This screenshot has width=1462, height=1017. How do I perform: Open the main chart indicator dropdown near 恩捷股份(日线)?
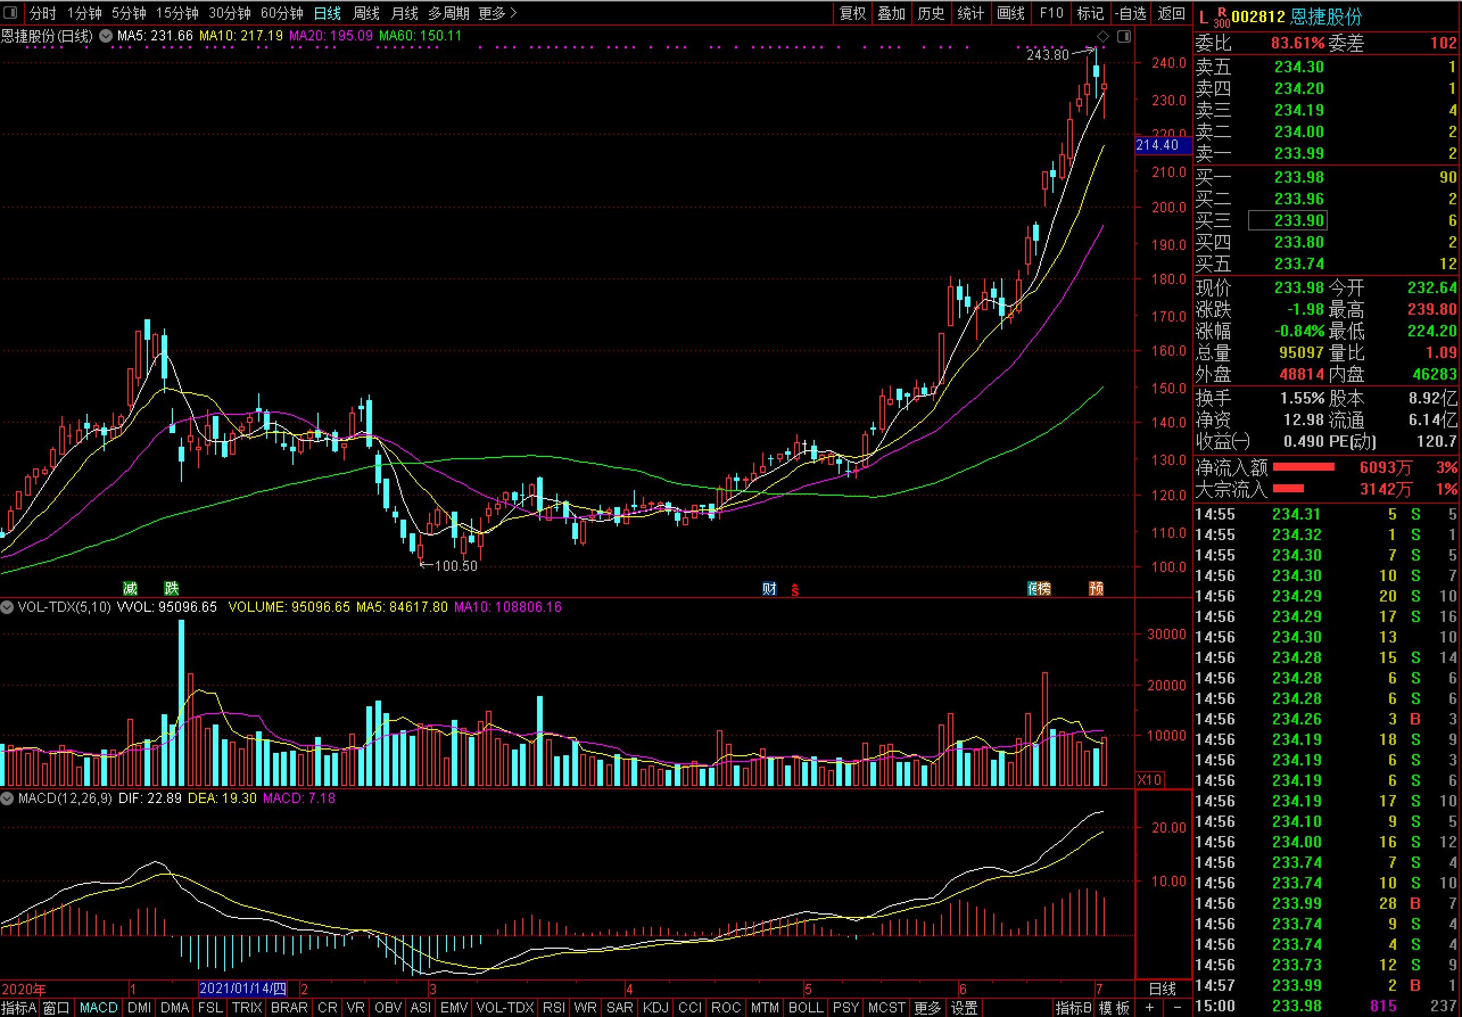pyautogui.click(x=106, y=36)
